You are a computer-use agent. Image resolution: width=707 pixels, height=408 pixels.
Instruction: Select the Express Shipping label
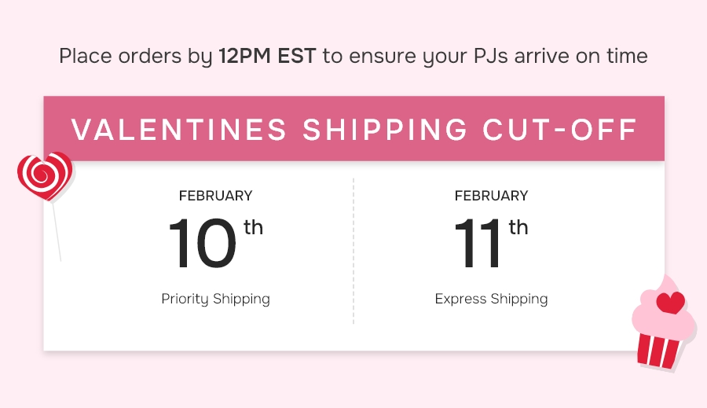coord(492,299)
